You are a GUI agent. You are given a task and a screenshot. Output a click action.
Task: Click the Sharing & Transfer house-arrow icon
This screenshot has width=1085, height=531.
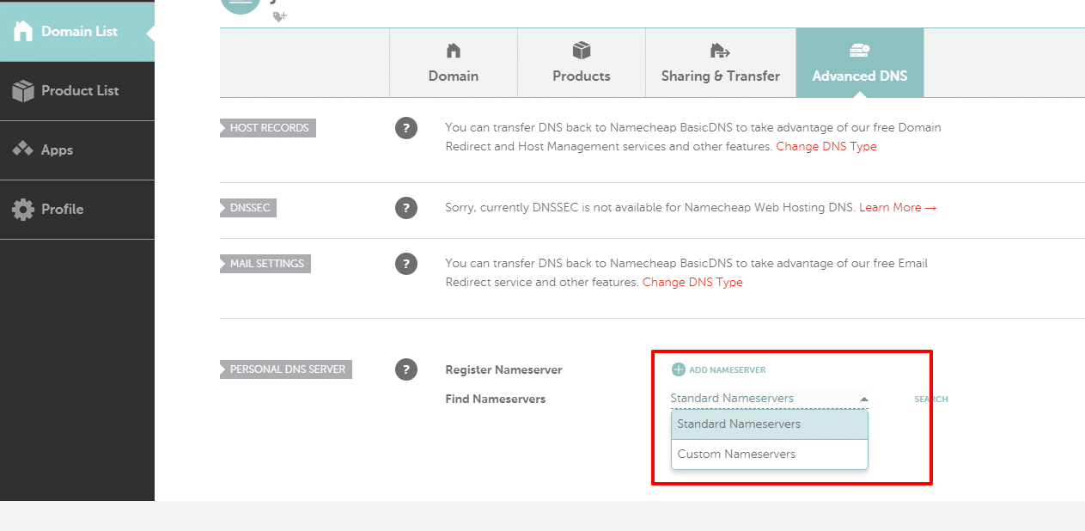720,51
